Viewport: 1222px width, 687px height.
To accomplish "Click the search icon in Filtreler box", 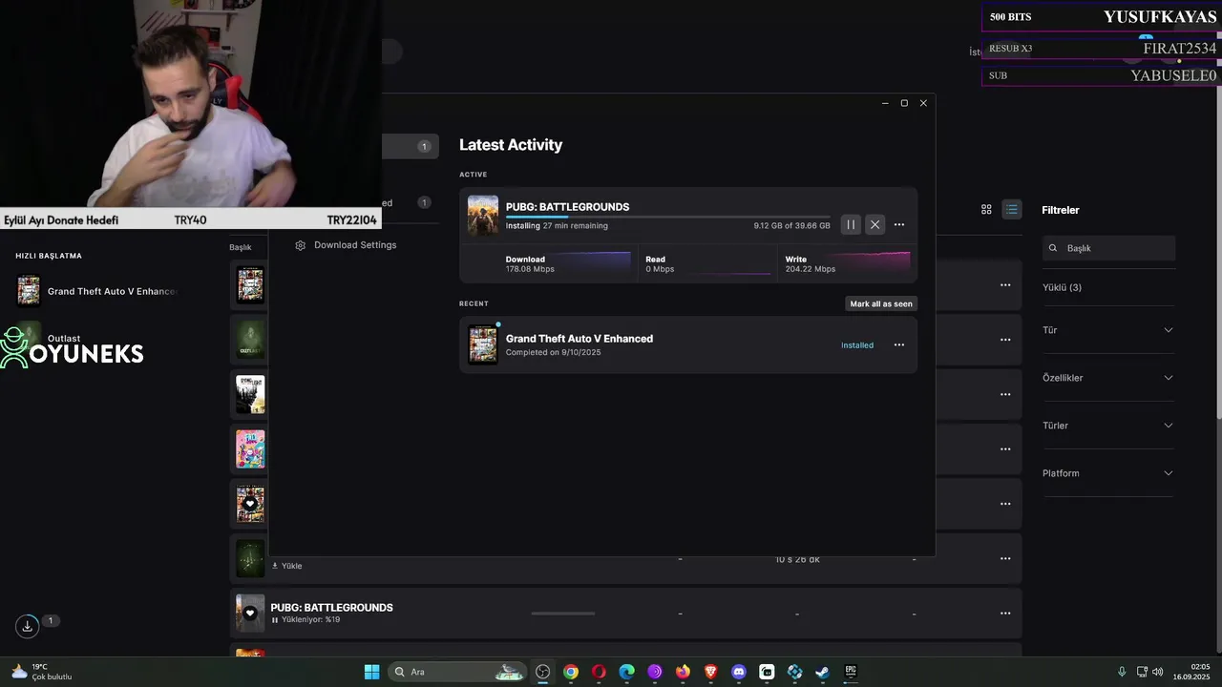I will (1053, 248).
